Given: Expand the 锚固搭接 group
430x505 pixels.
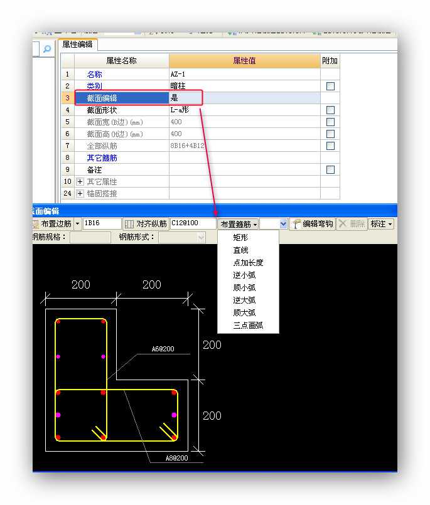Looking at the screenshot, I should tap(80, 194).
